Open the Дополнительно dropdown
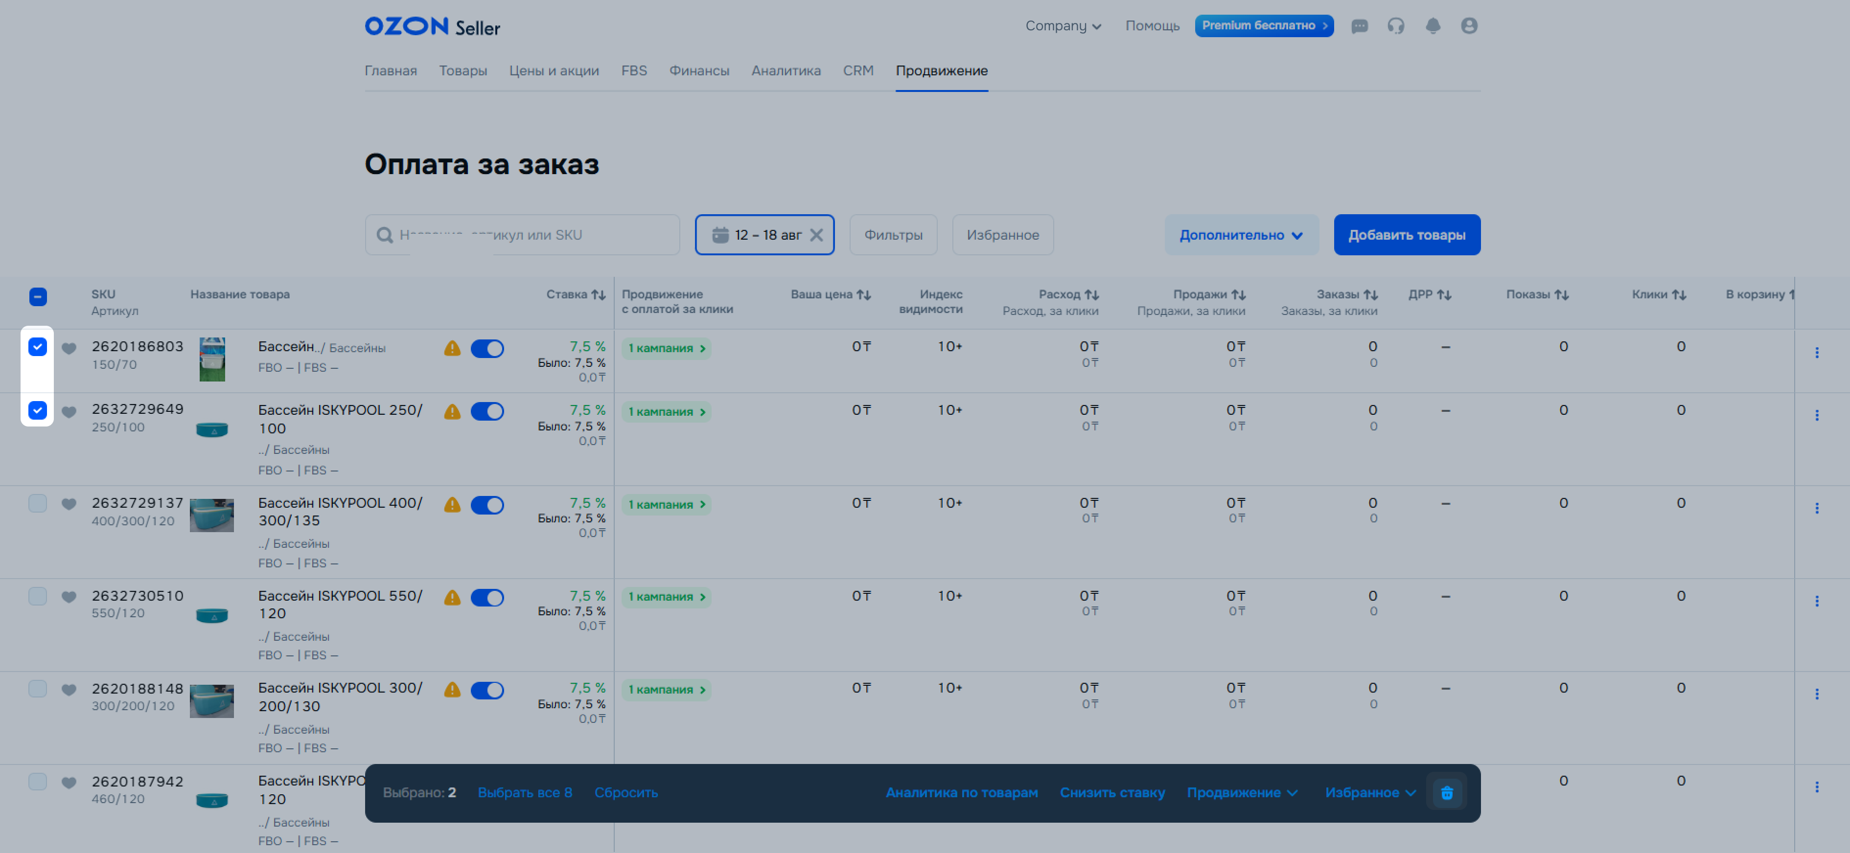The width and height of the screenshot is (1850, 853). coord(1241,235)
